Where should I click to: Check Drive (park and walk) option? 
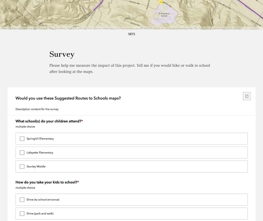click(22, 214)
